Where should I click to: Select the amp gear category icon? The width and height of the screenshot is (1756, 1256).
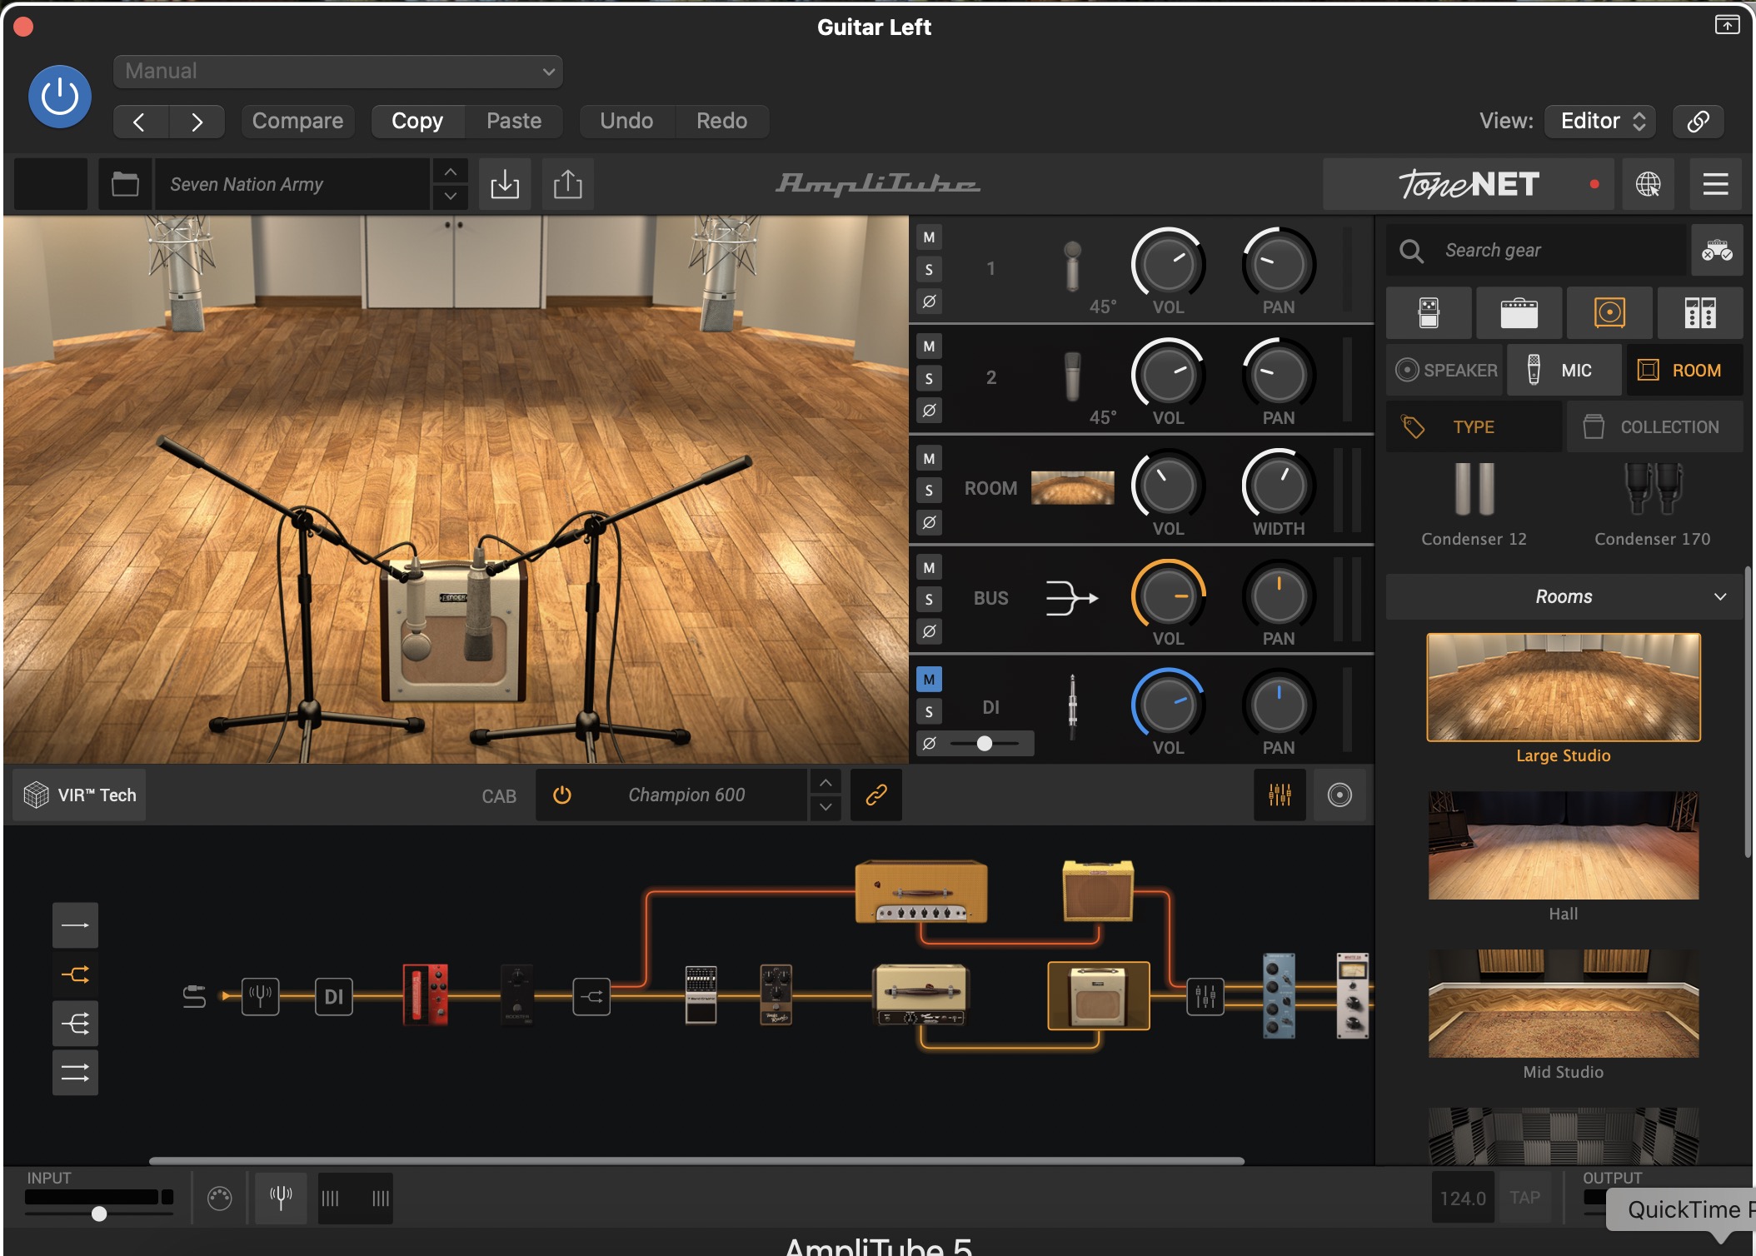(1519, 313)
